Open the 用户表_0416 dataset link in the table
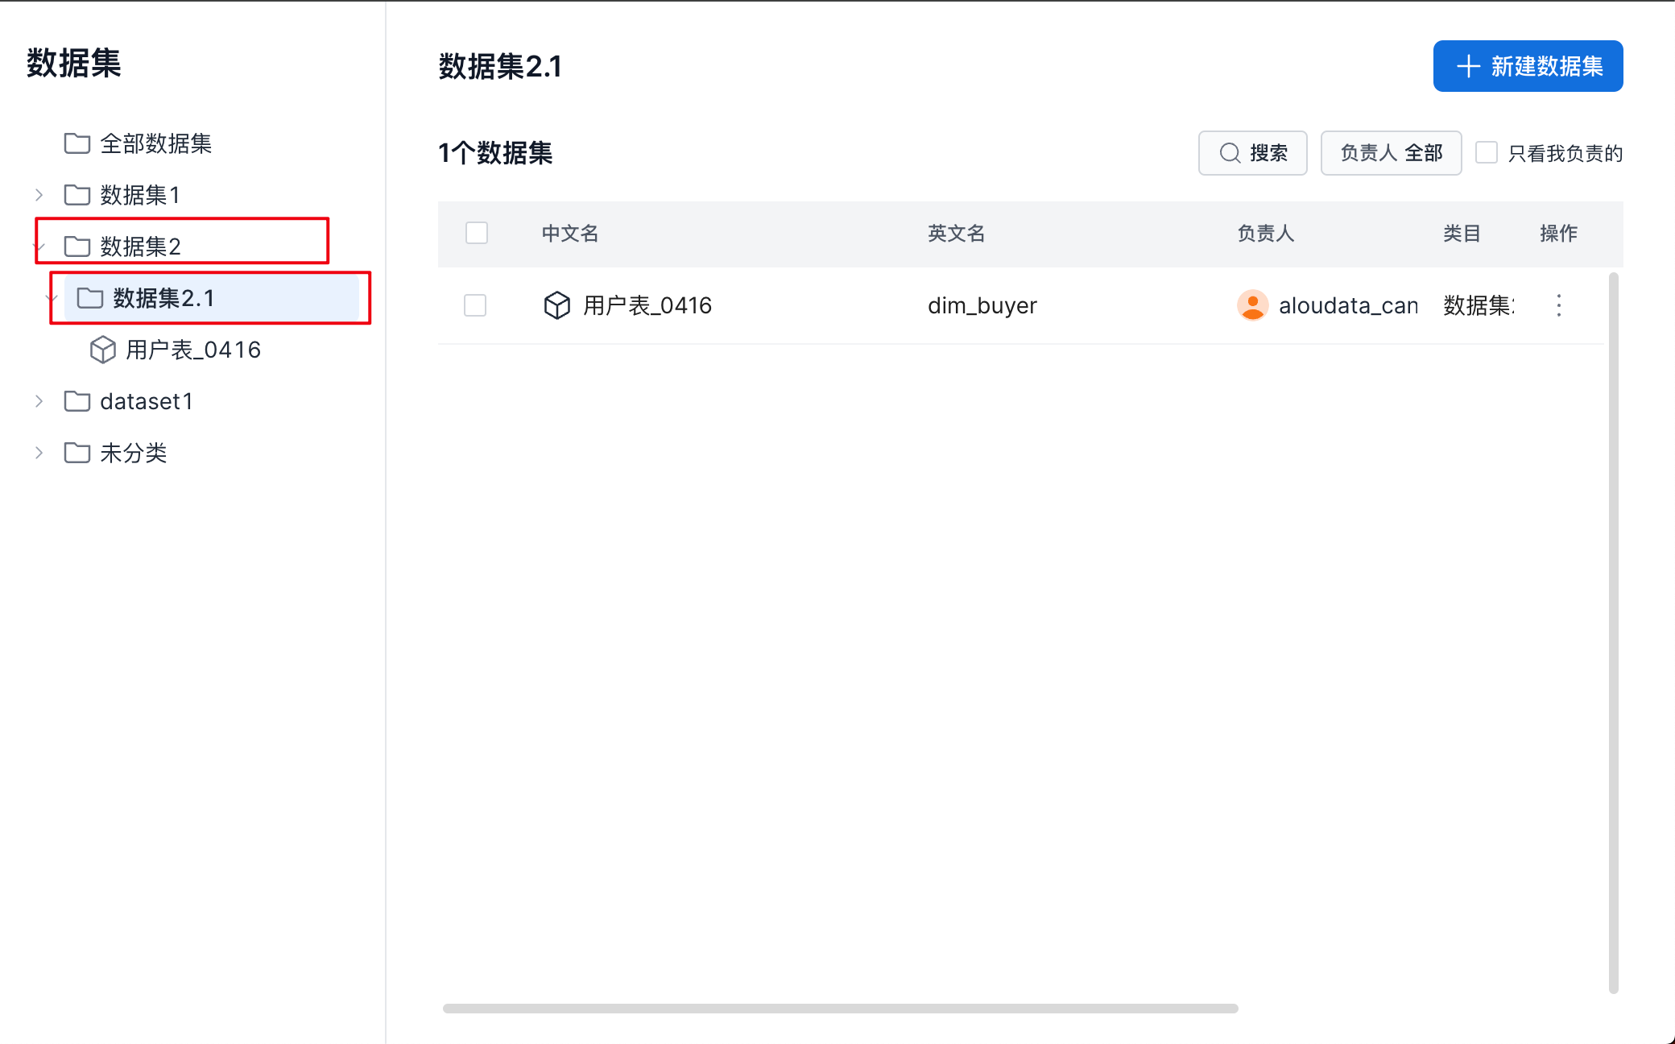The height and width of the screenshot is (1044, 1675). click(x=647, y=305)
